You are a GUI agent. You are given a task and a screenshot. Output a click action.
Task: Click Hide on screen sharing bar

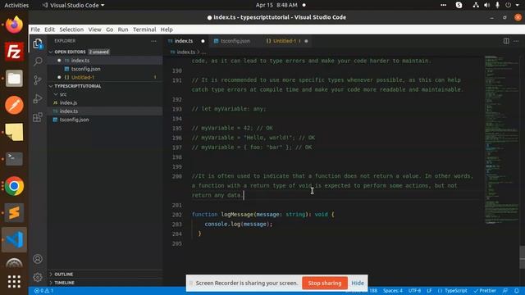[x=358, y=283]
